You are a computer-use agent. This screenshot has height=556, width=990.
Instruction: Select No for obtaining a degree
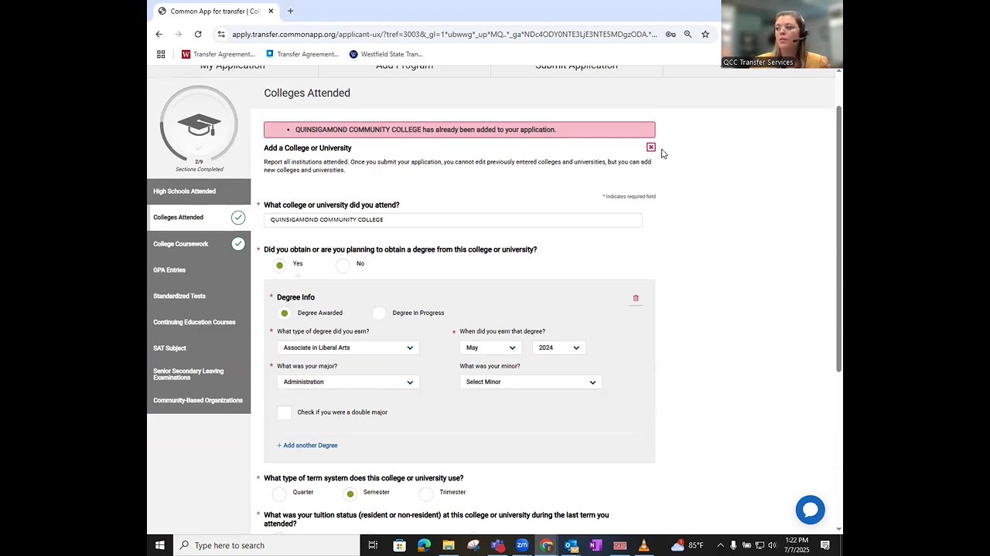click(343, 265)
